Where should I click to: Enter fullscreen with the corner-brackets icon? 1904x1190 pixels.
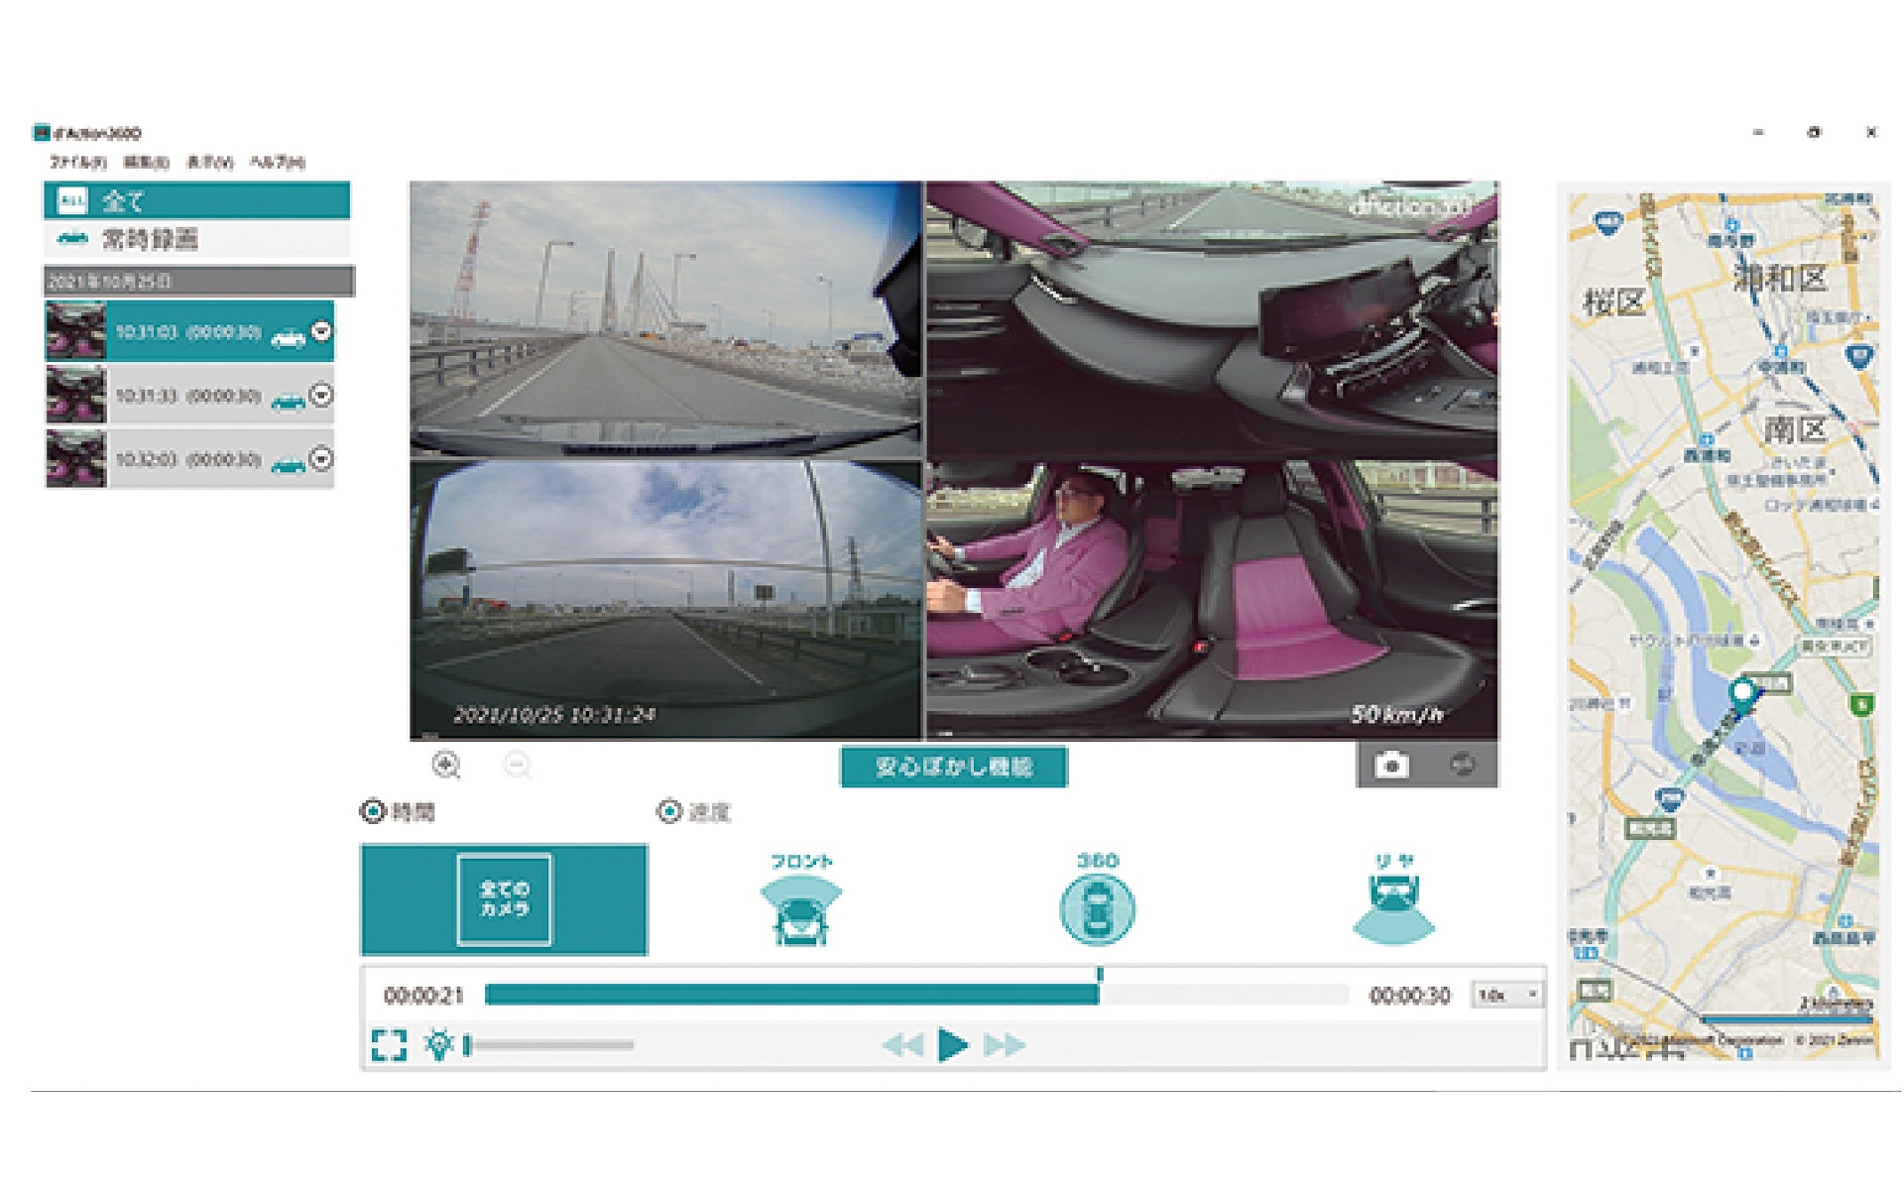[389, 1044]
